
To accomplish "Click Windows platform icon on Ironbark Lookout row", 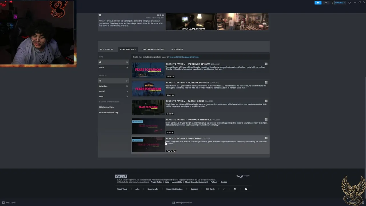I will pyautogui.click(x=266, y=82).
